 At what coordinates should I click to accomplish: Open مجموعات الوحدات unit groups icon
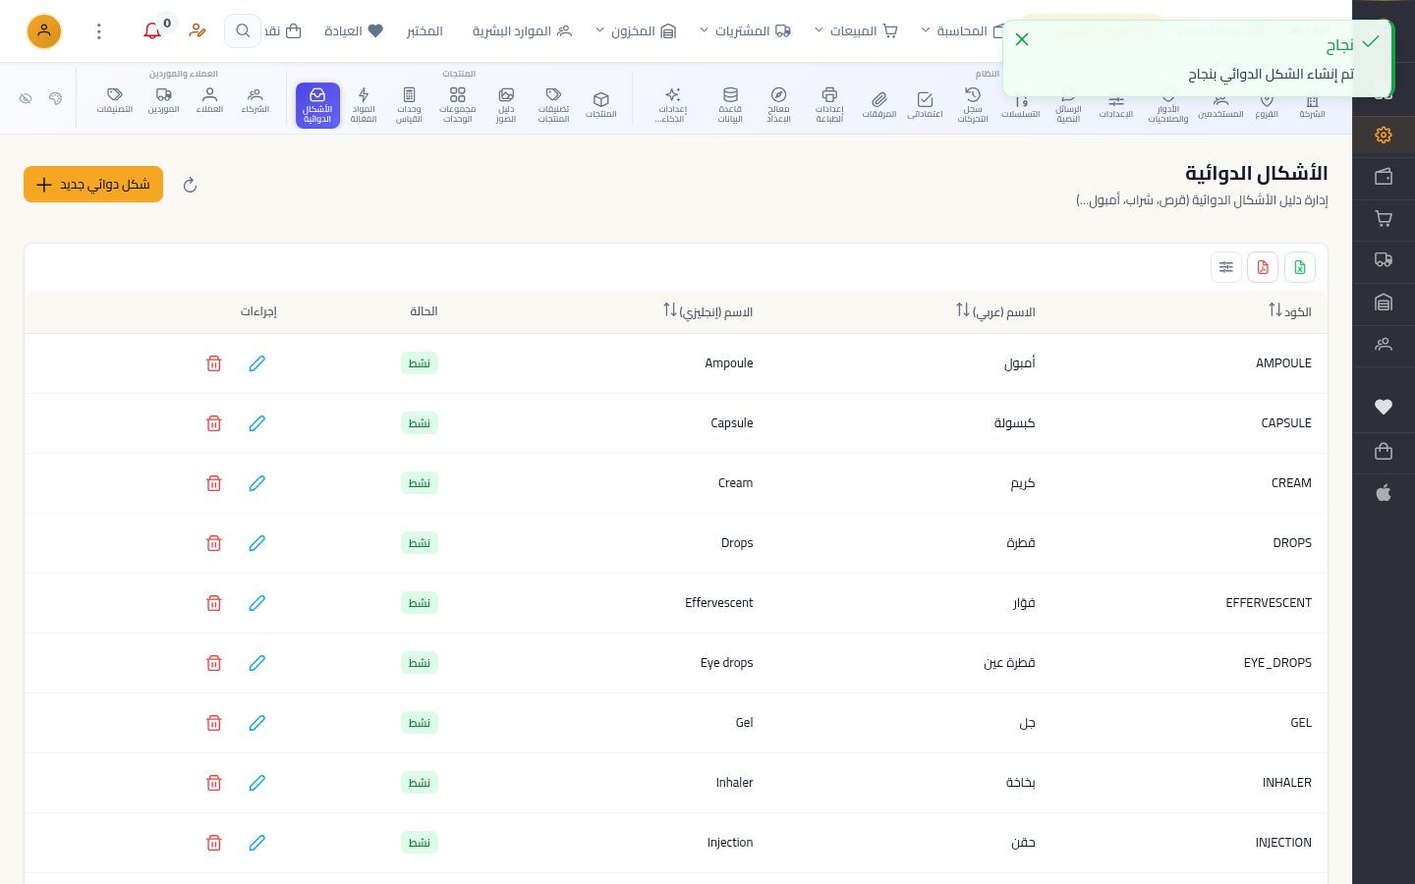457,105
